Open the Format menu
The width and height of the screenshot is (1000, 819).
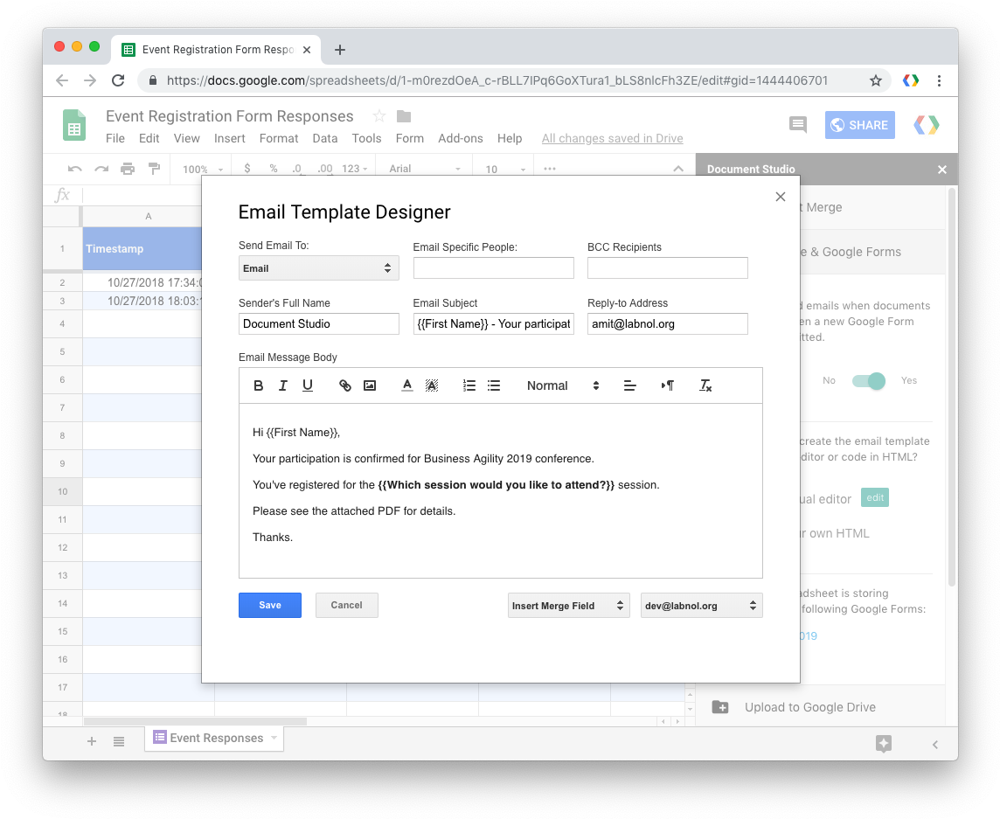click(278, 138)
